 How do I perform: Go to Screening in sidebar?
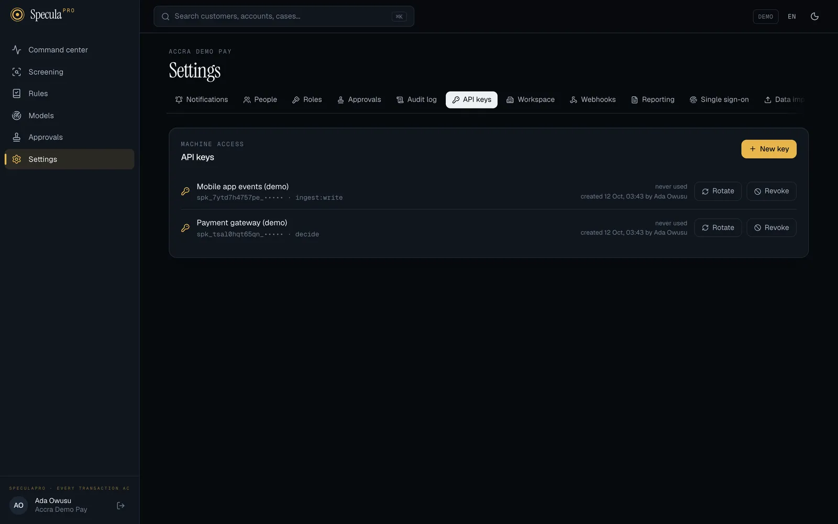[69, 72]
